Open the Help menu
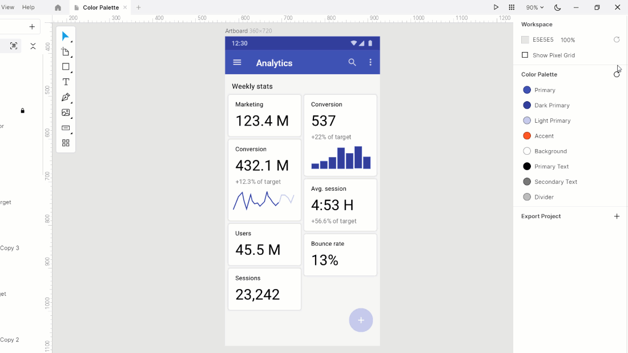Screen dimensions: 628x353 coord(28,7)
